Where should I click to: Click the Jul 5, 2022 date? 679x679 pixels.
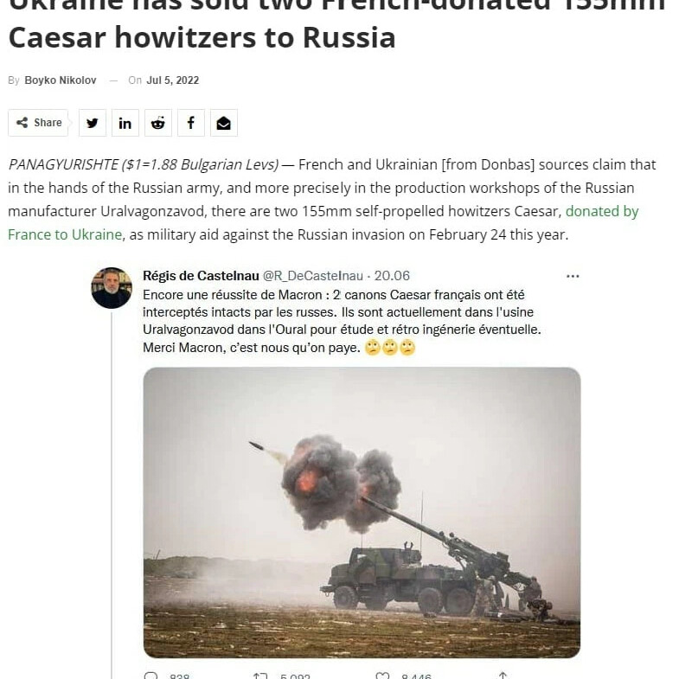[173, 80]
